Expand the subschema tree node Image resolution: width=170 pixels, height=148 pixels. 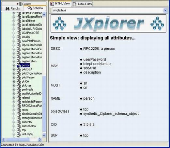[14, 126]
